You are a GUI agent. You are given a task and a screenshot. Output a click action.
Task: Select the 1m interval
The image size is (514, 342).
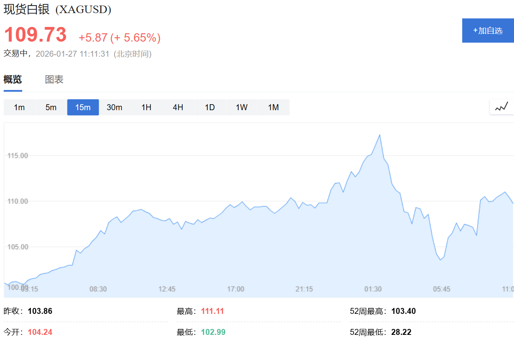click(x=19, y=107)
